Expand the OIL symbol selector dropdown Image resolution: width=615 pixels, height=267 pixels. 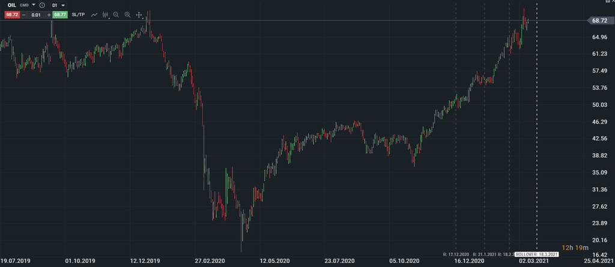point(34,5)
